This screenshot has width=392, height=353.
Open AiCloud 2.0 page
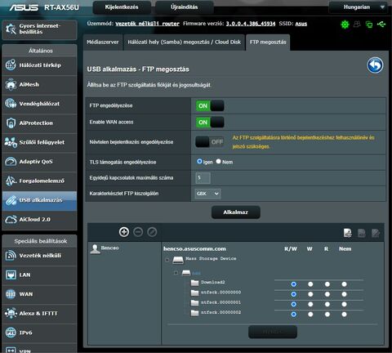pos(39,220)
